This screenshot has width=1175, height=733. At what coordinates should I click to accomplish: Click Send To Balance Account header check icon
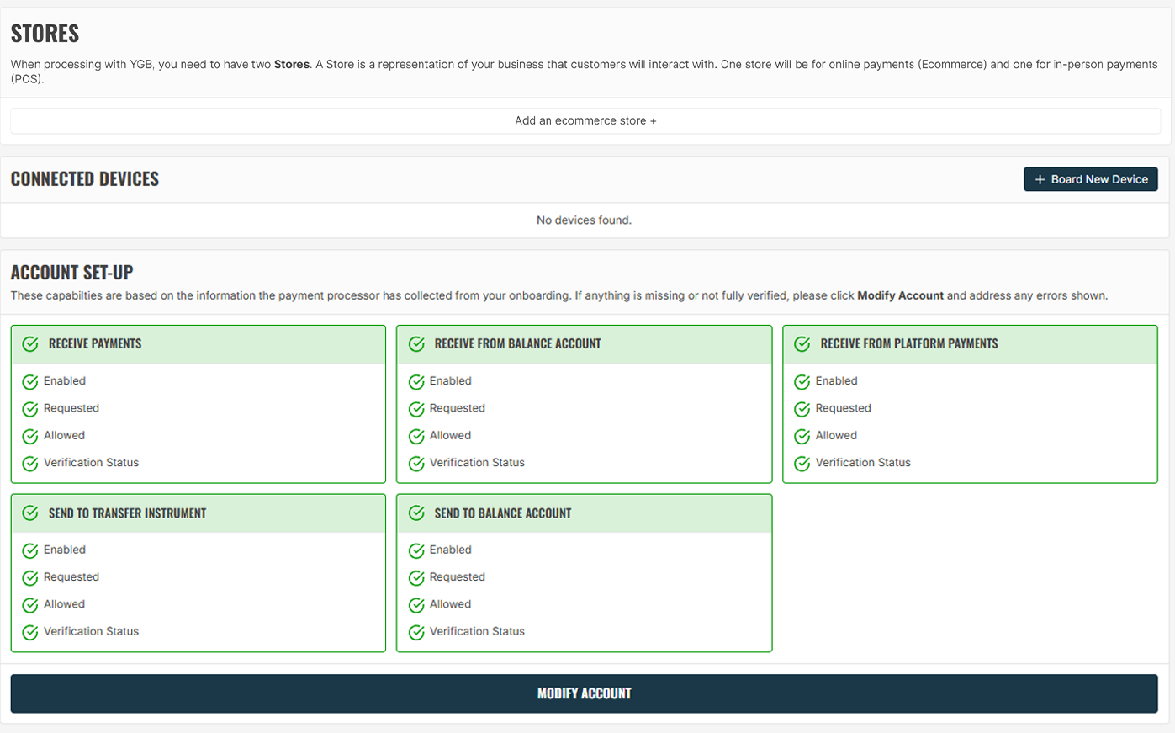(416, 513)
